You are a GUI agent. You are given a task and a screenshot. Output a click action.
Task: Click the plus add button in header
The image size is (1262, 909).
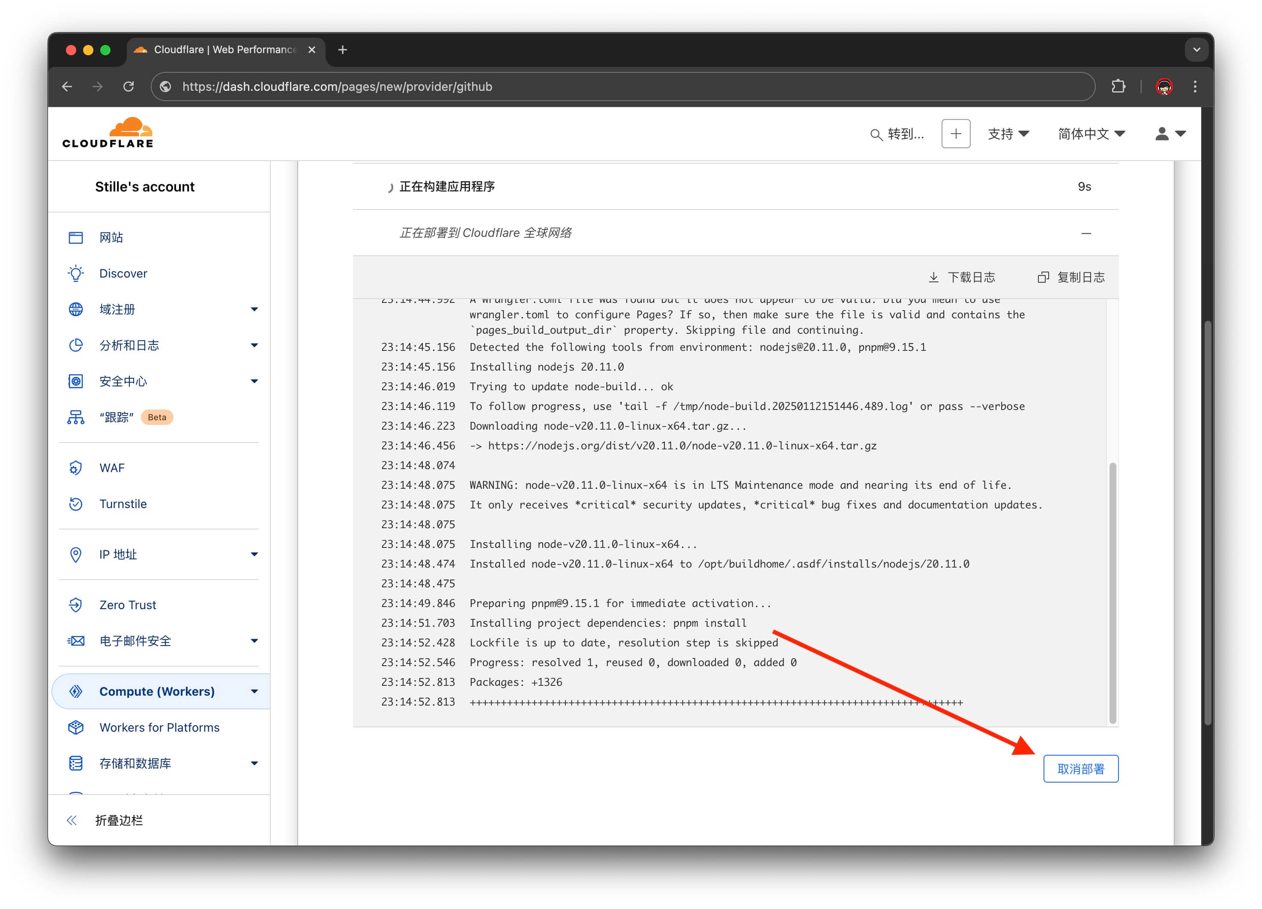955,134
